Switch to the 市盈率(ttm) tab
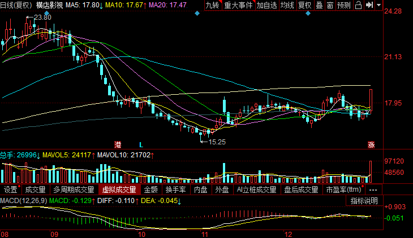This screenshot has height=238, width=413. pos(344,189)
